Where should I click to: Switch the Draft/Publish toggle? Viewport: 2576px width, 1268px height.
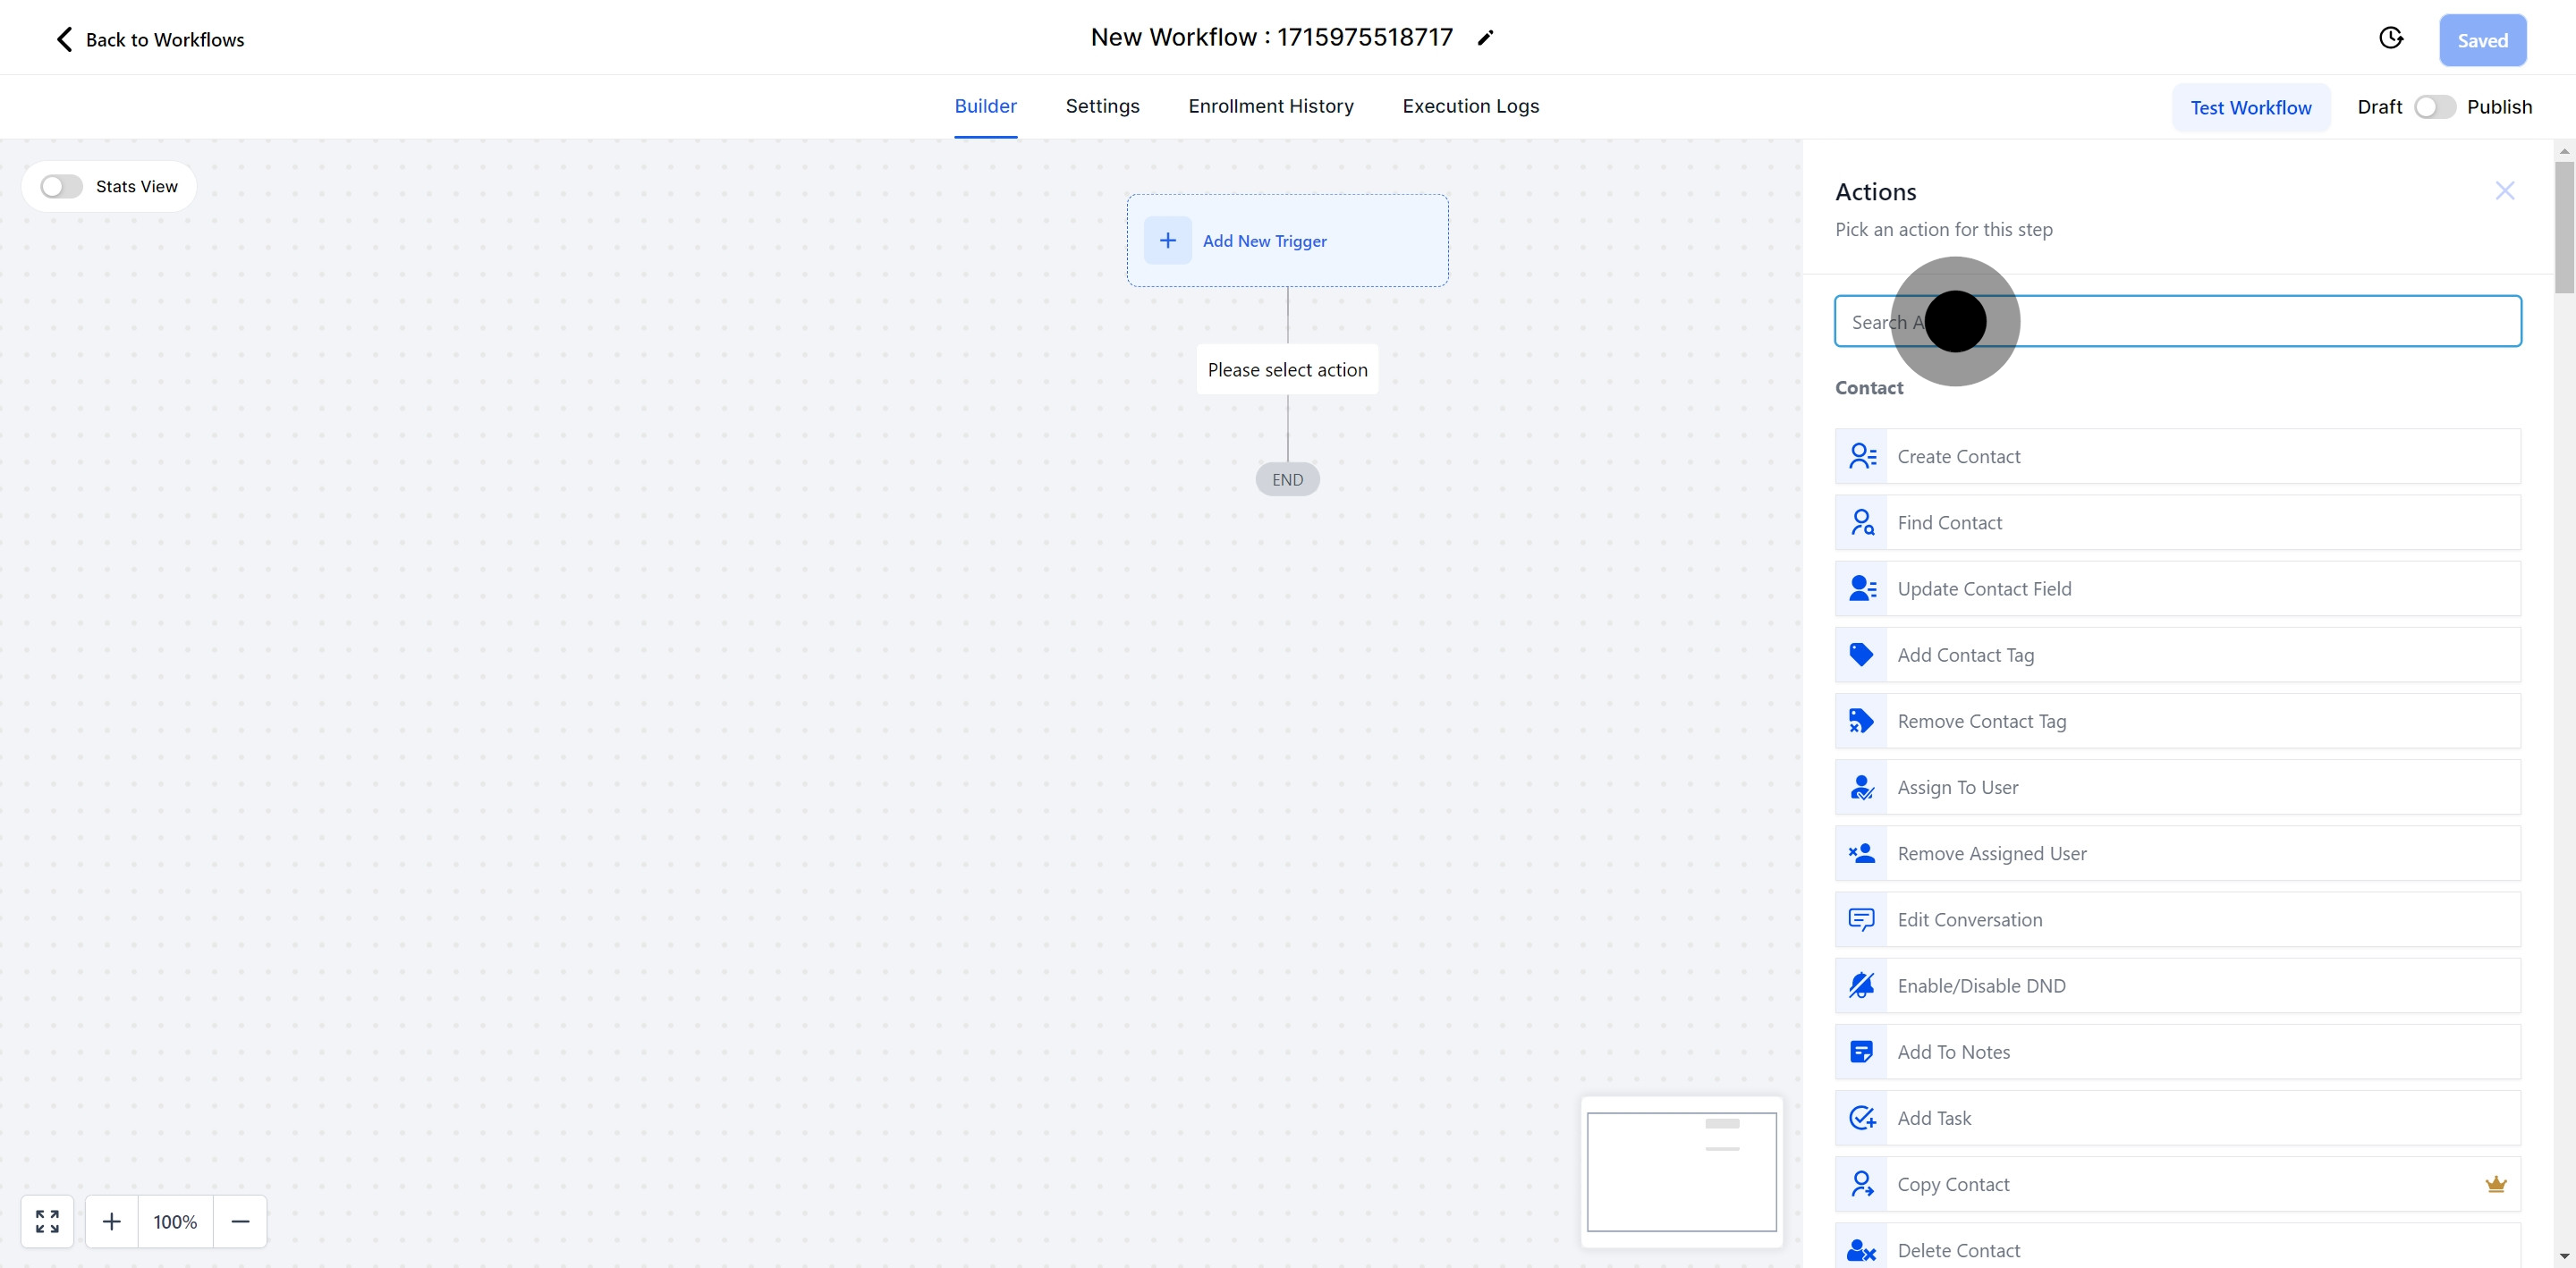point(2434,107)
